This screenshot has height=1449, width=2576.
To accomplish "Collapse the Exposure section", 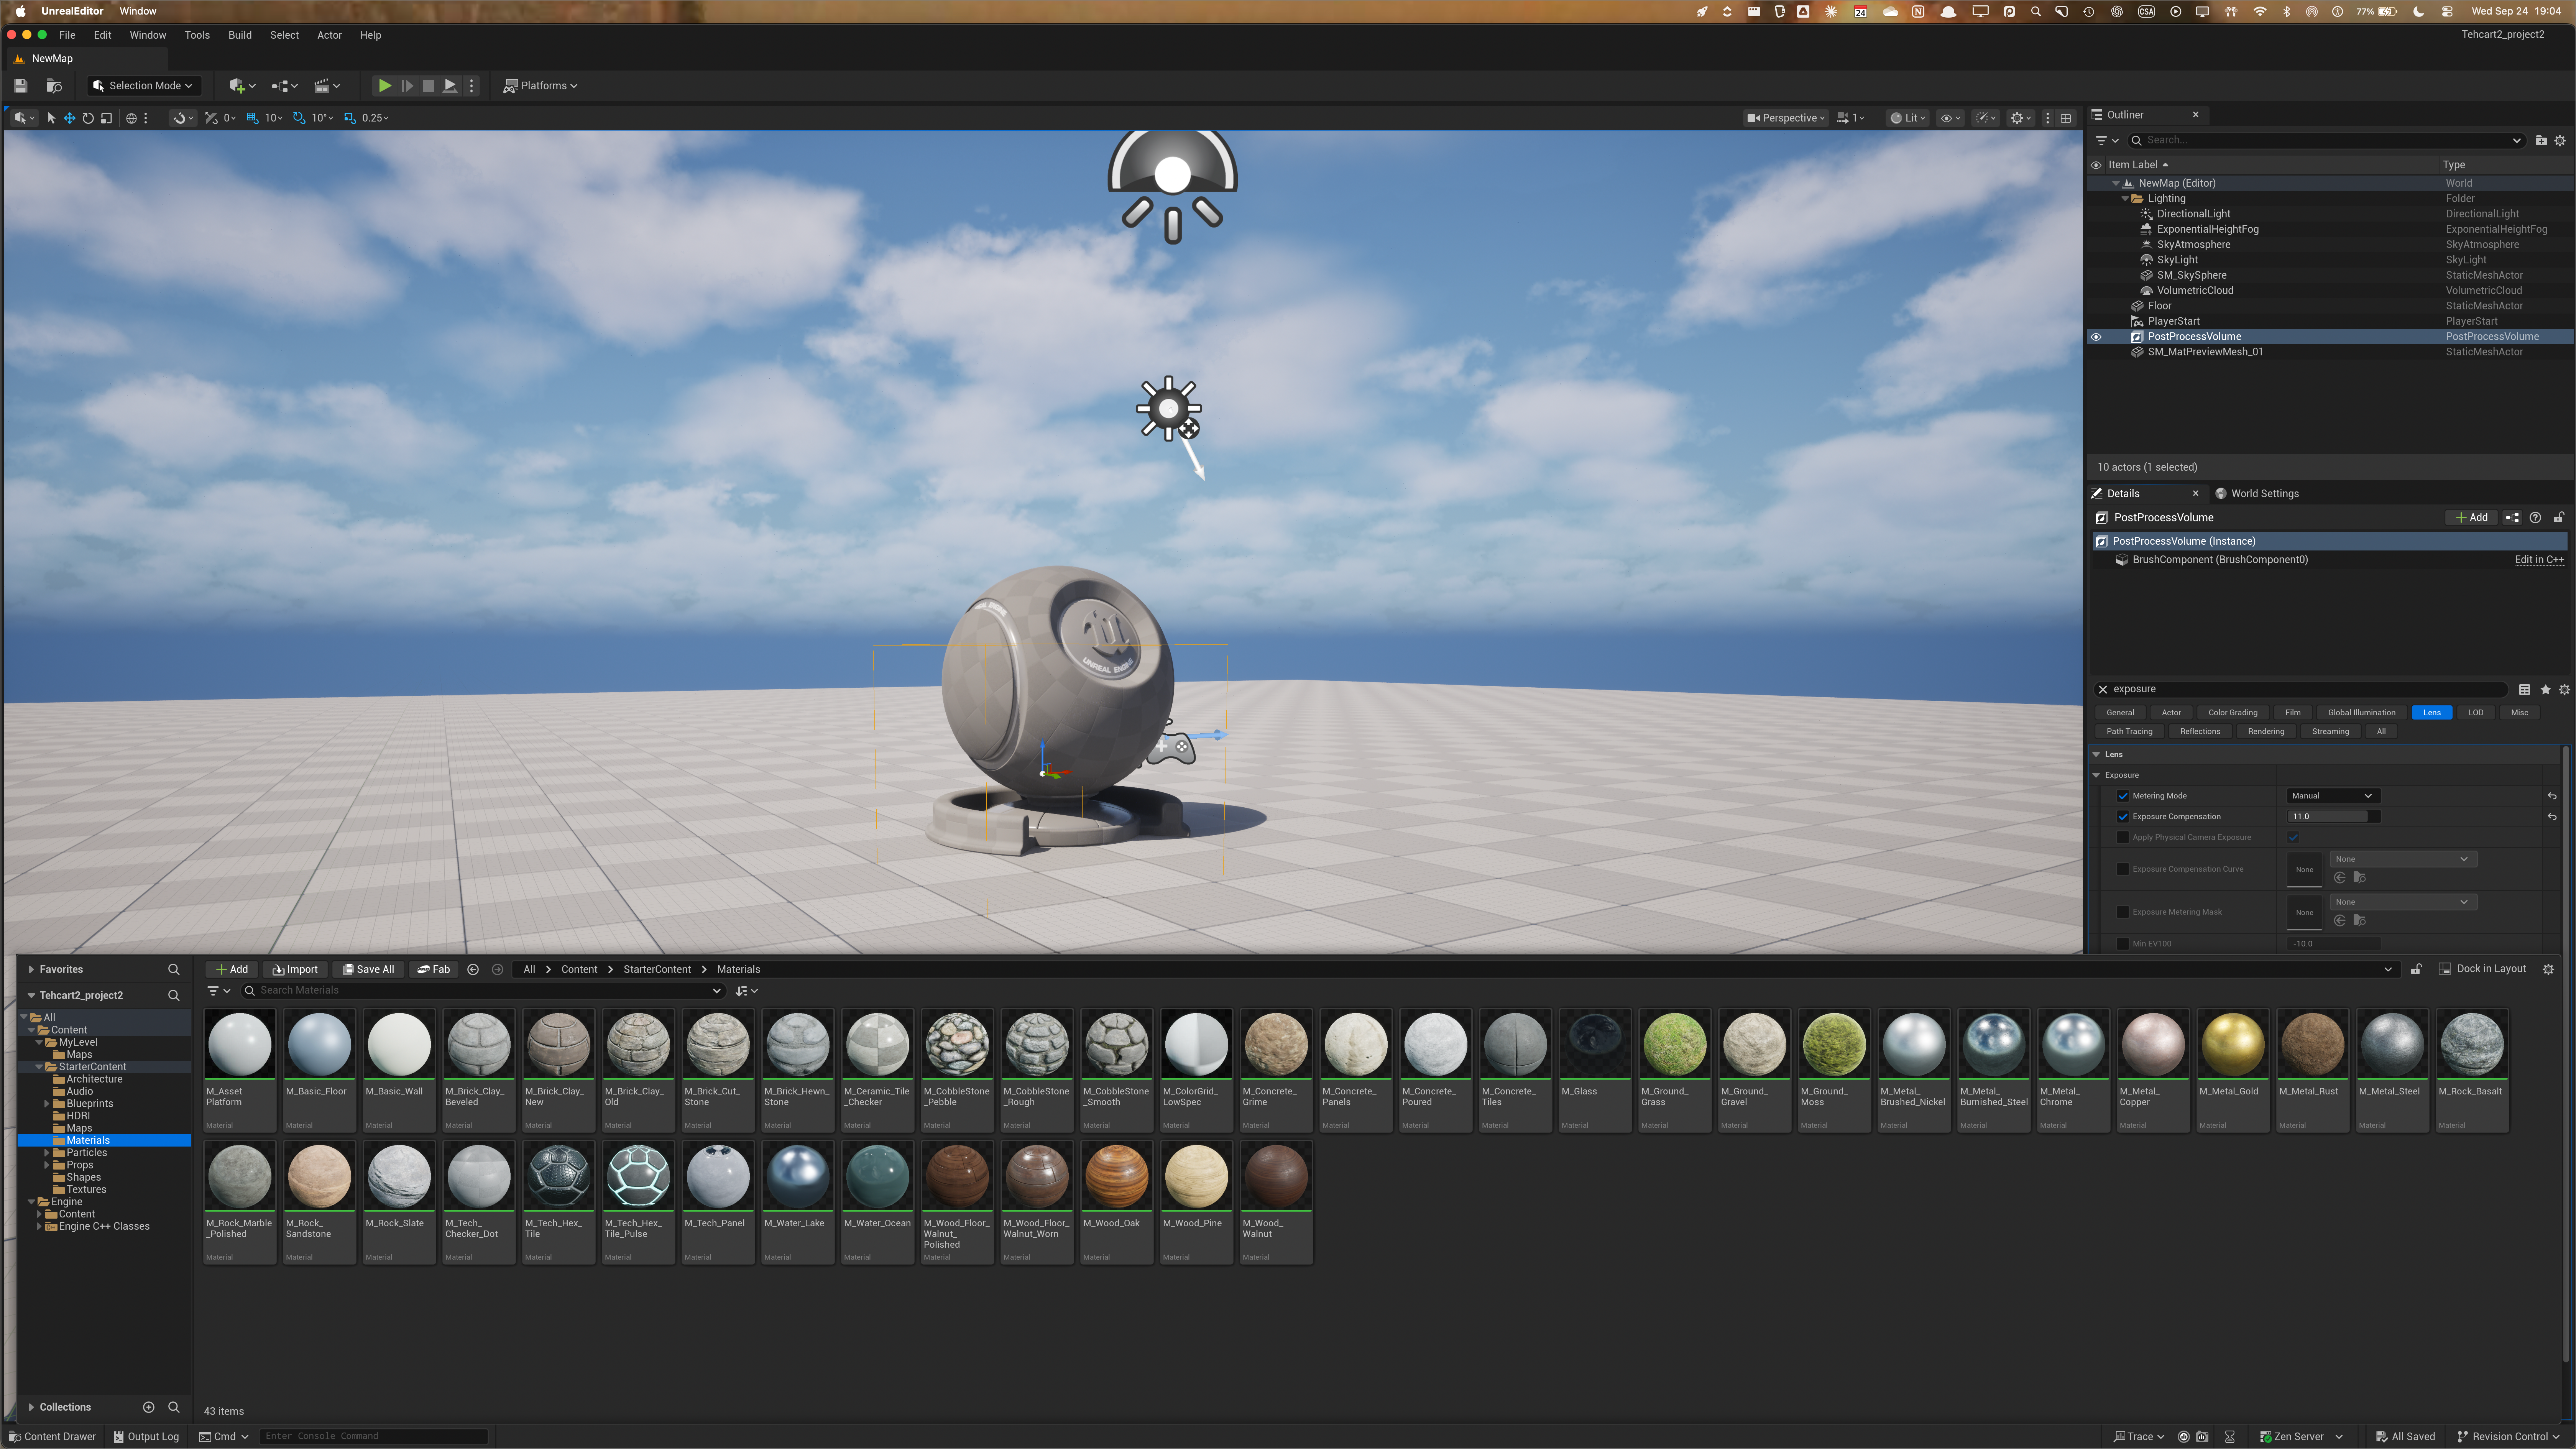I will [2097, 776].
